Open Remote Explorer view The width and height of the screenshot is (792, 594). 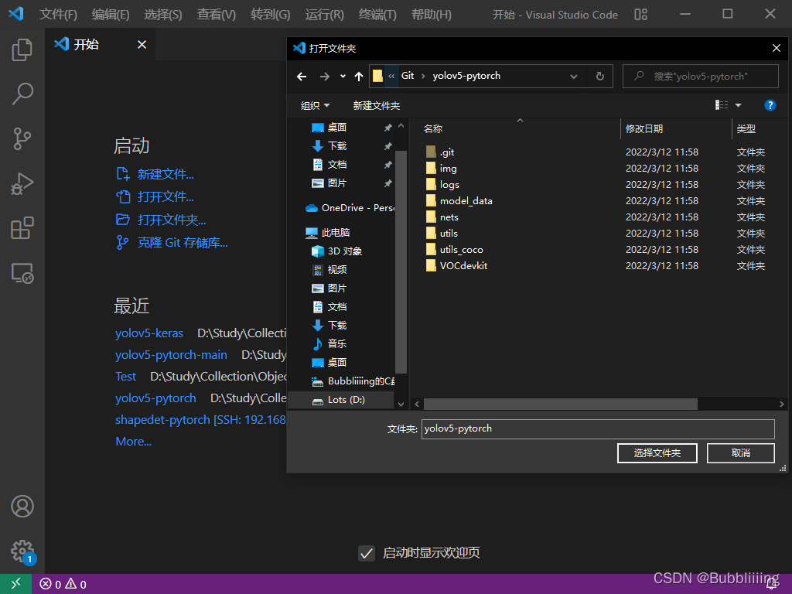[x=22, y=273]
